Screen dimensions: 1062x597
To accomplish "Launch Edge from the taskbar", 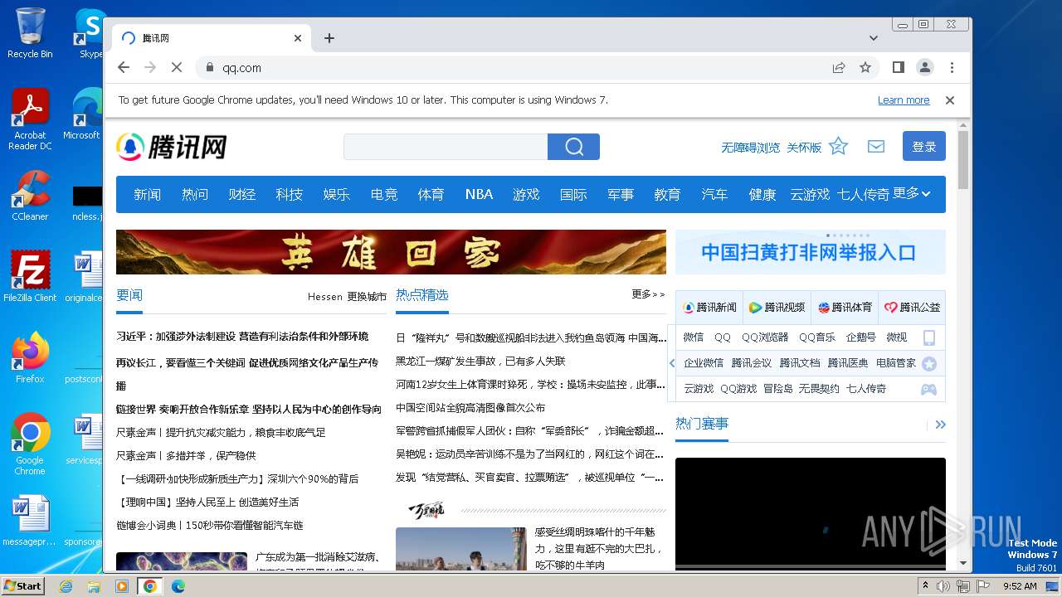I will click(x=178, y=586).
